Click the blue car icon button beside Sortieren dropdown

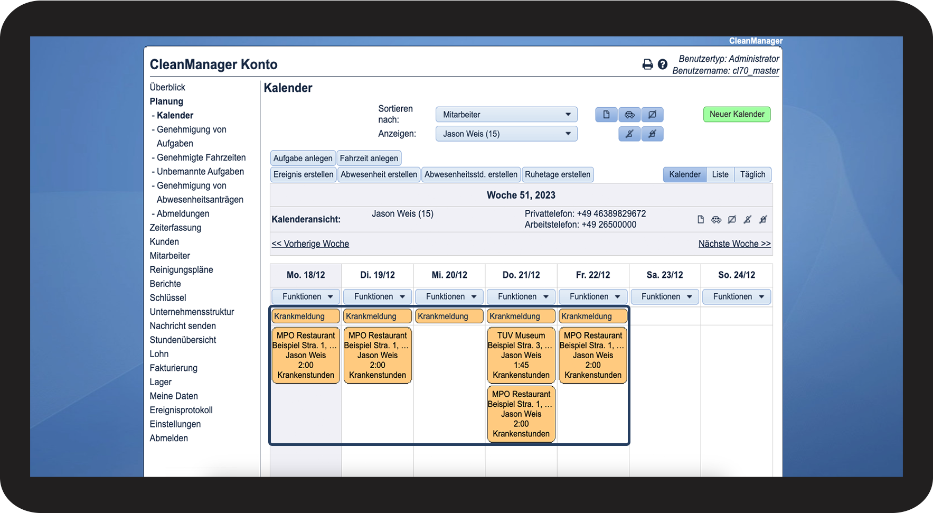(x=629, y=115)
